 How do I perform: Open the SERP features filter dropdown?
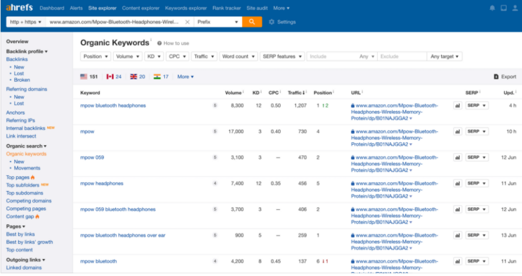click(282, 57)
